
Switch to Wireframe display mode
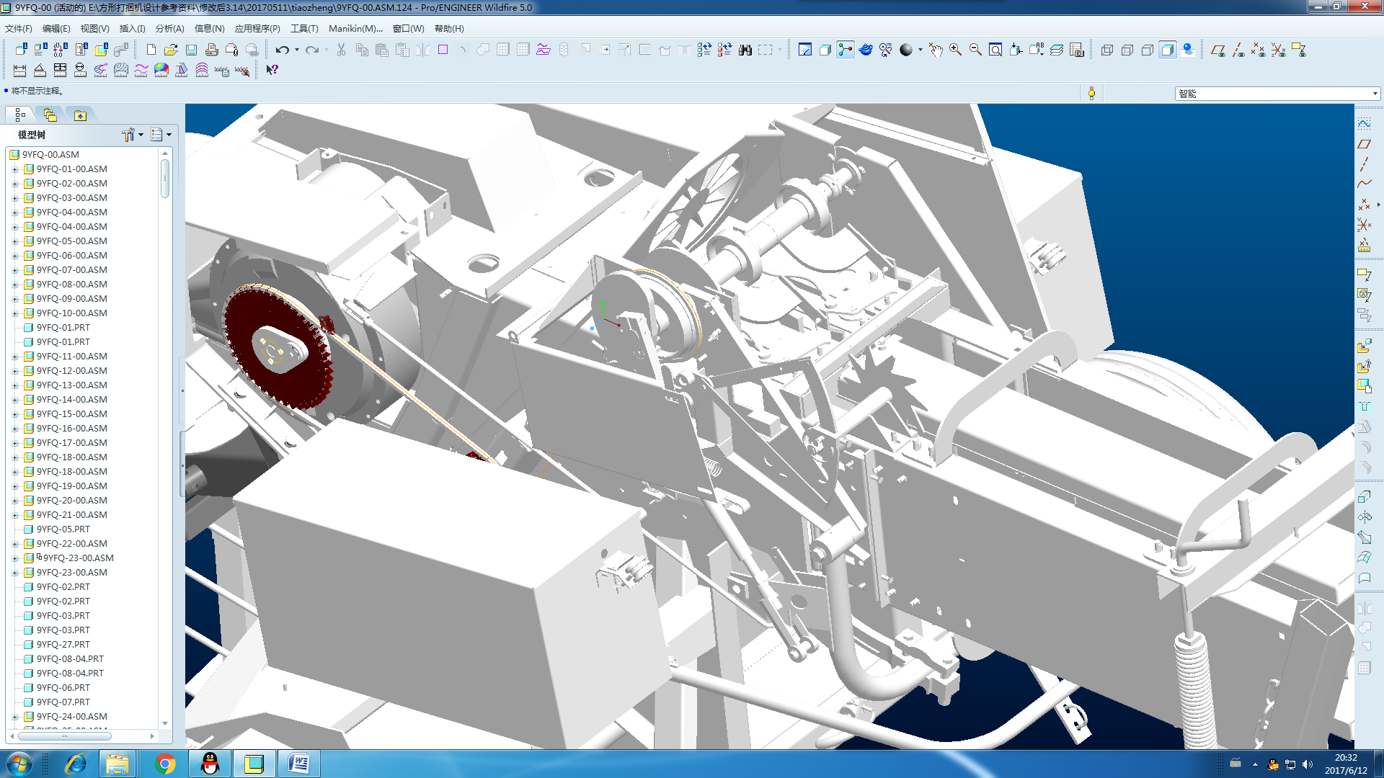(x=1107, y=50)
